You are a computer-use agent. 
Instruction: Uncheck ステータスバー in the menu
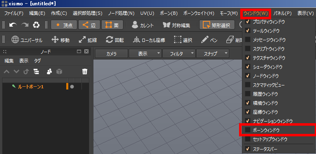(x=279, y=149)
